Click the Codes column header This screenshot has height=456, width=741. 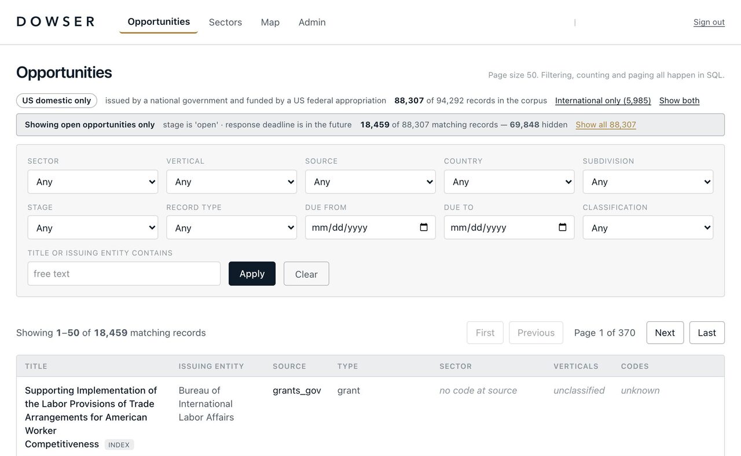pos(635,366)
